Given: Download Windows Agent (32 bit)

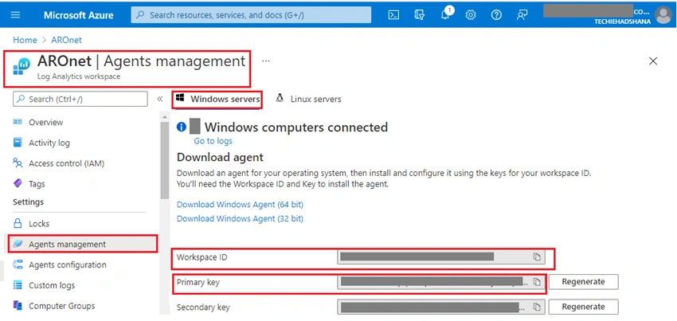Looking at the screenshot, I should tap(240, 218).
